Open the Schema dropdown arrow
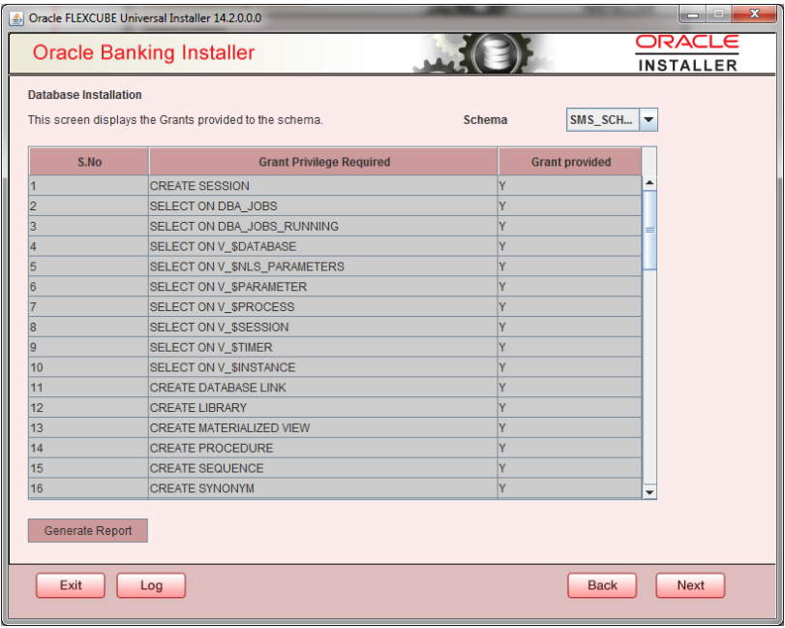The height and width of the screenshot is (628, 785). pyautogui.click(x=649, y=120)
